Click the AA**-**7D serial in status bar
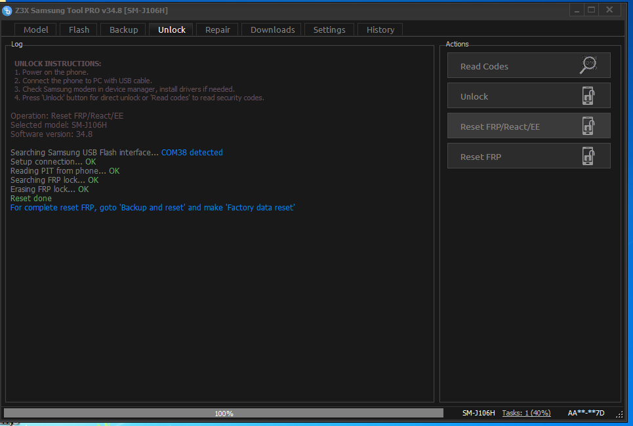The height and width of the screenshot is (426, 633). tap(586, 413)
